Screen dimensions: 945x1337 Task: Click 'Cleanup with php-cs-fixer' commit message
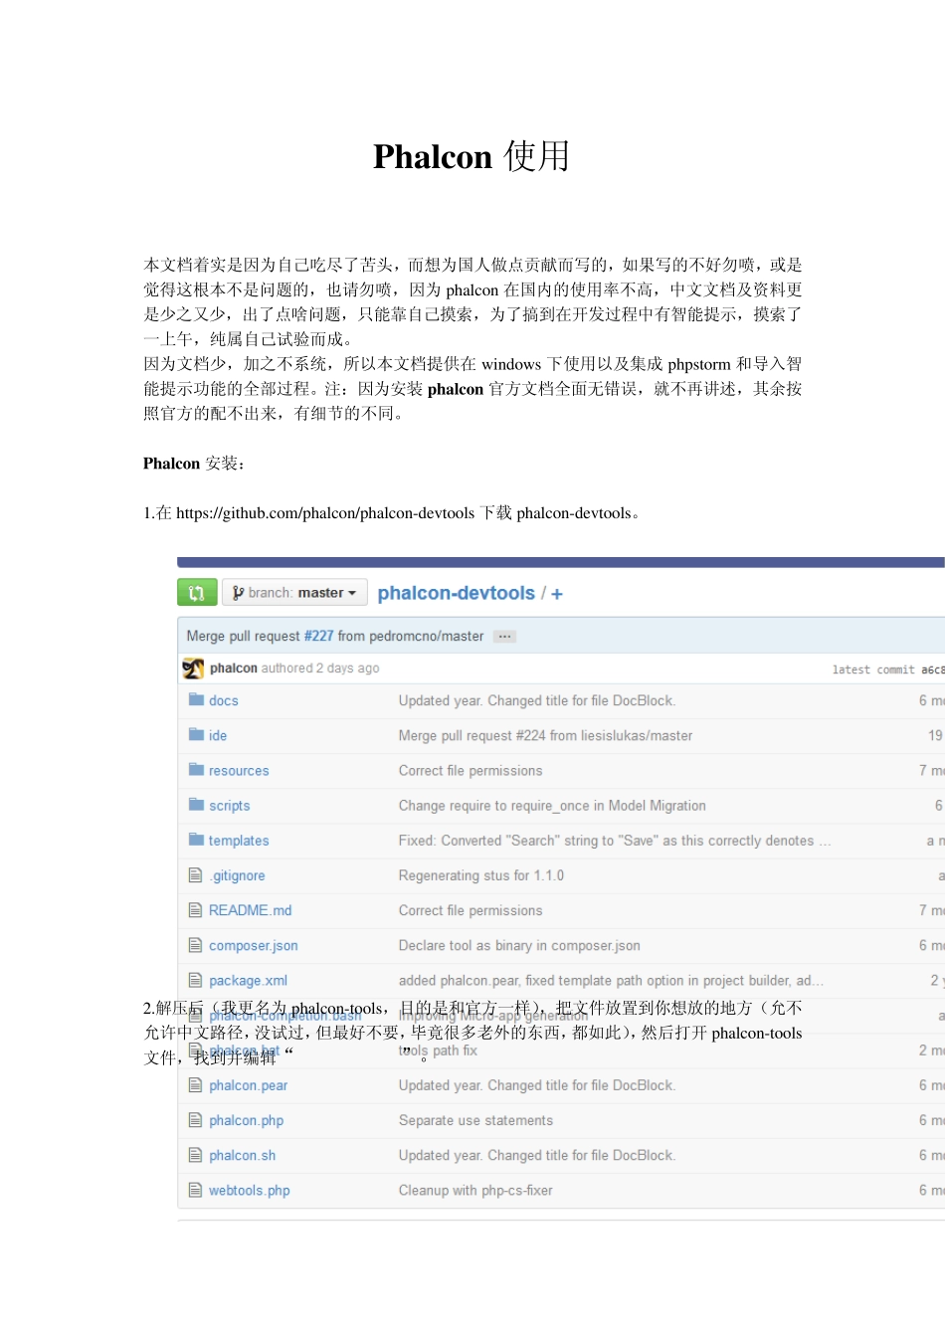[x=475, y=1191]
